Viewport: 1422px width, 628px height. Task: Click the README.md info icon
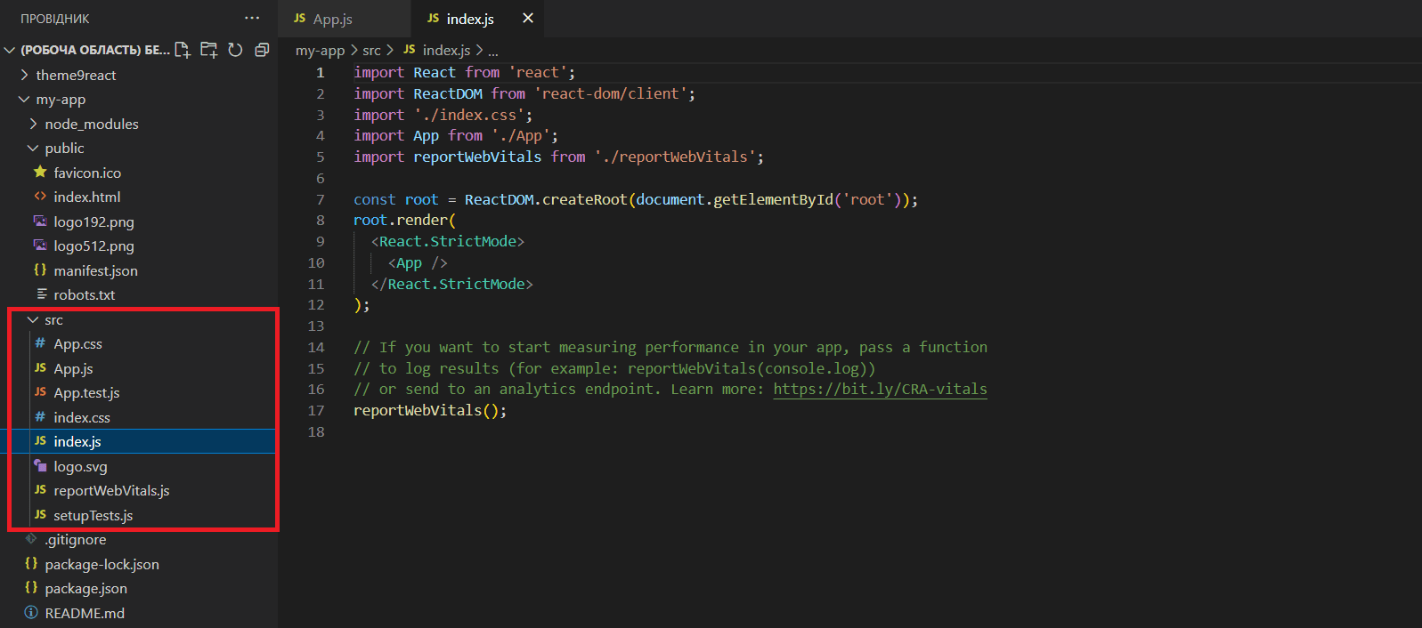click(31, 613)
